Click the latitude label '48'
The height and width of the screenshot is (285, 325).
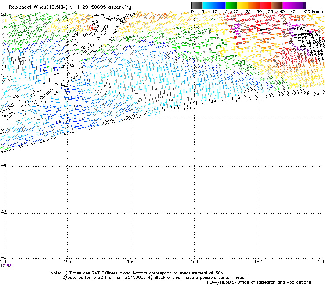click(4, 67)
